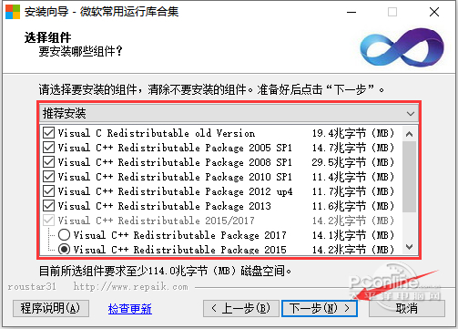This screenshot has height=329, width=458.
Task: Click the 选择组件 heading text
Action: point(47,37)
